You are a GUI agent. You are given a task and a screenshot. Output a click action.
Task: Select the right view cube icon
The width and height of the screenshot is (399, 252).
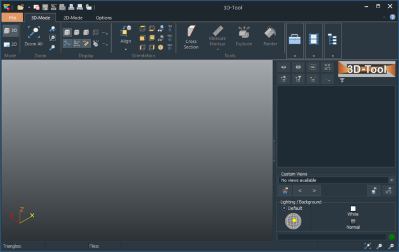[152, 47]
